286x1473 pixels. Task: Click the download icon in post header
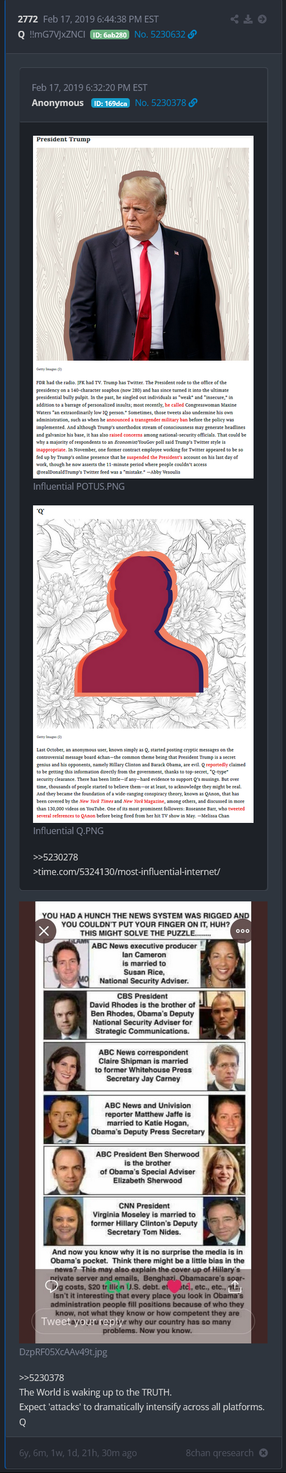248,20
